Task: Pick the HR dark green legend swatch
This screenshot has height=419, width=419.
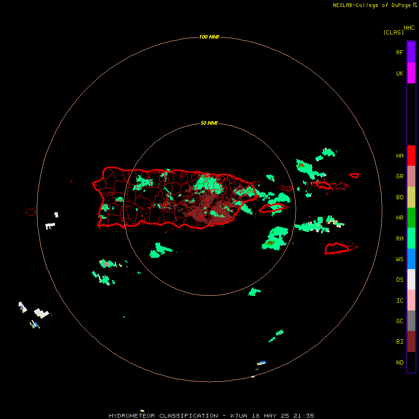Action: [411, 218]
